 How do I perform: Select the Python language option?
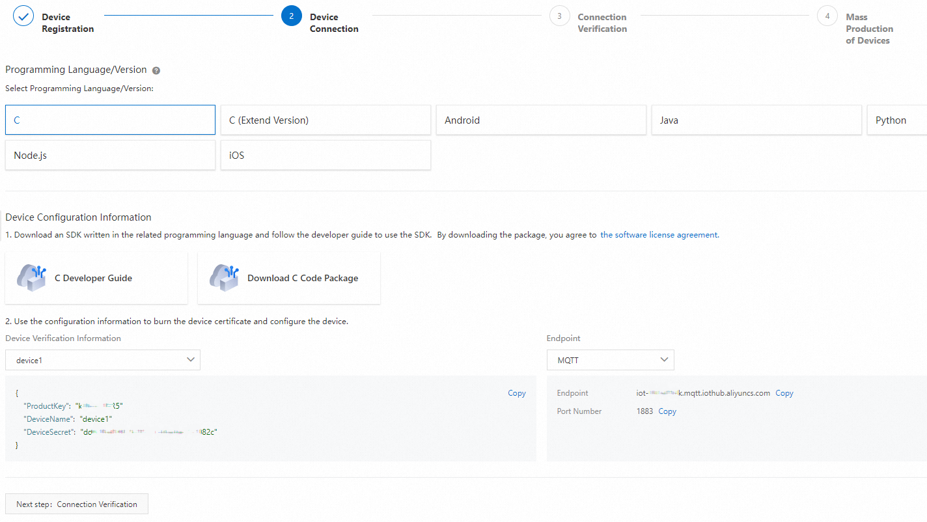point(897,120)
